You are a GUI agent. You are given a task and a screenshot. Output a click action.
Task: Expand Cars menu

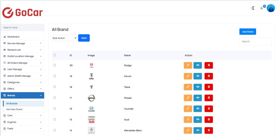(22, 115)
